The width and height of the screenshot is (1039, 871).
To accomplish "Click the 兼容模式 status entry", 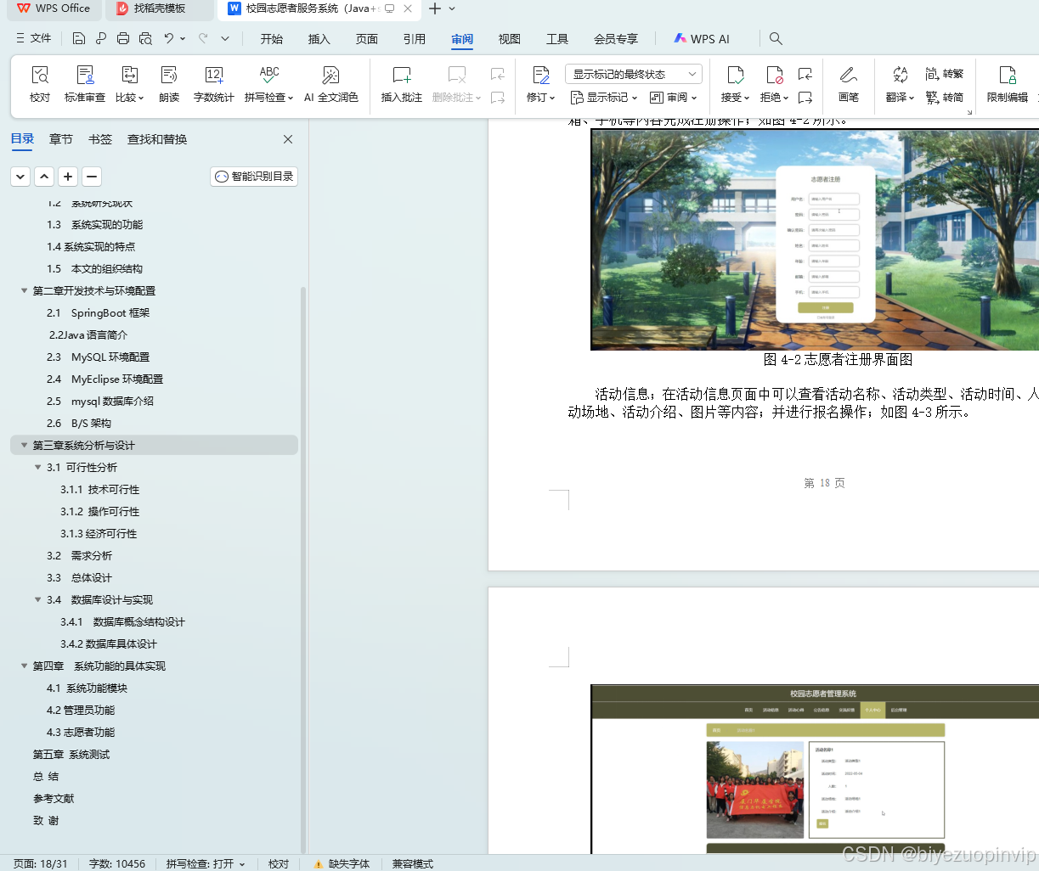I will (412, 863).
